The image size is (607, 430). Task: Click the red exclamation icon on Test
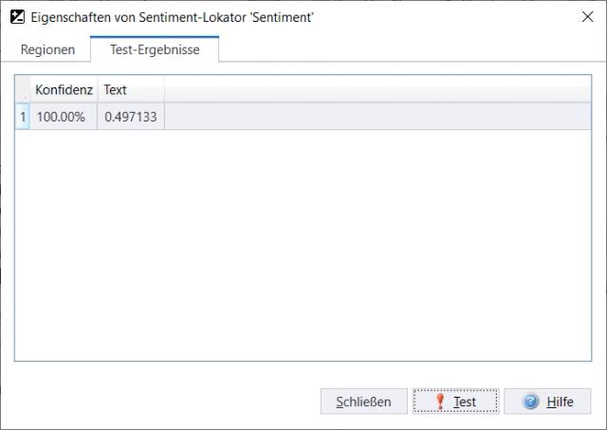(x=439, y=402)
